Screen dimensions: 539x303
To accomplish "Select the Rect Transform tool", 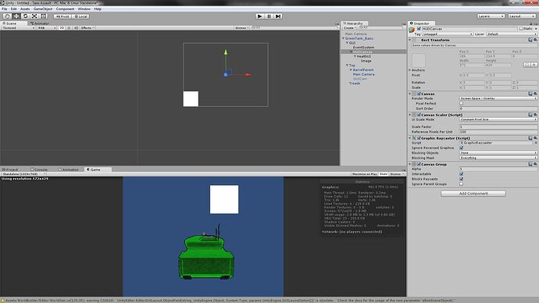I will (44, 16).
